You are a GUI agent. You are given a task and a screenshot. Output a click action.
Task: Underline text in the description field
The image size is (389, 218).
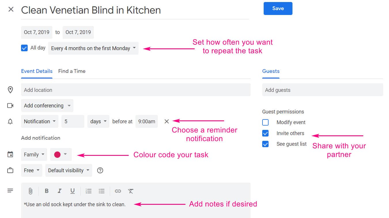pos(73,191)
